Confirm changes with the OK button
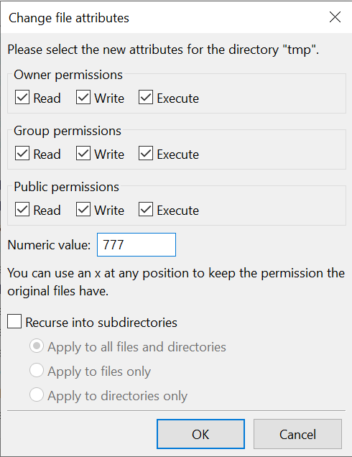352x457 pixels. tap(200, 434)
